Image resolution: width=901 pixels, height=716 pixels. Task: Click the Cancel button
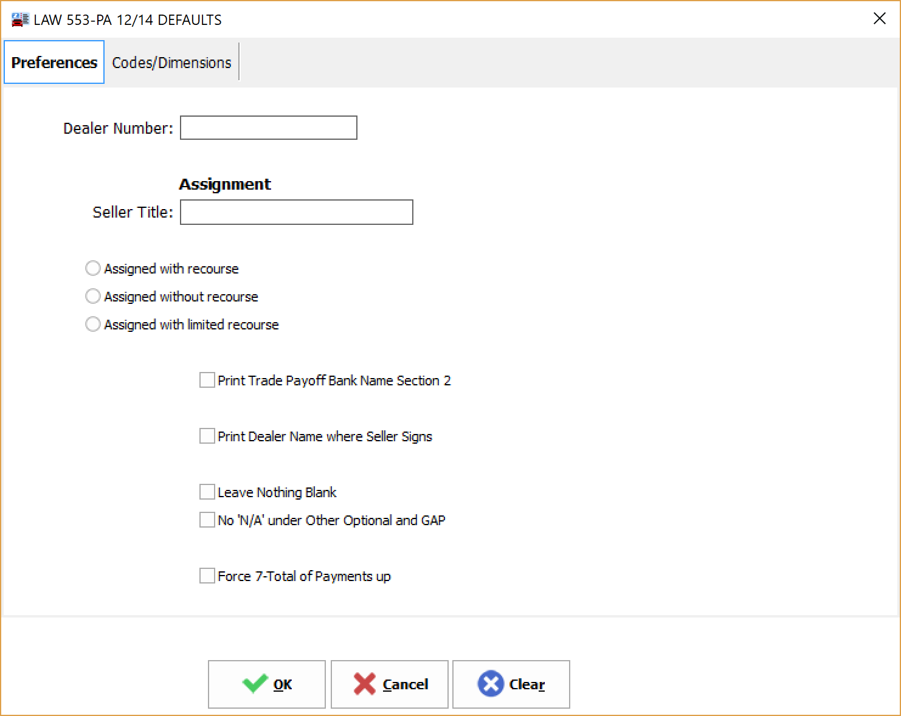click(389, 683)
